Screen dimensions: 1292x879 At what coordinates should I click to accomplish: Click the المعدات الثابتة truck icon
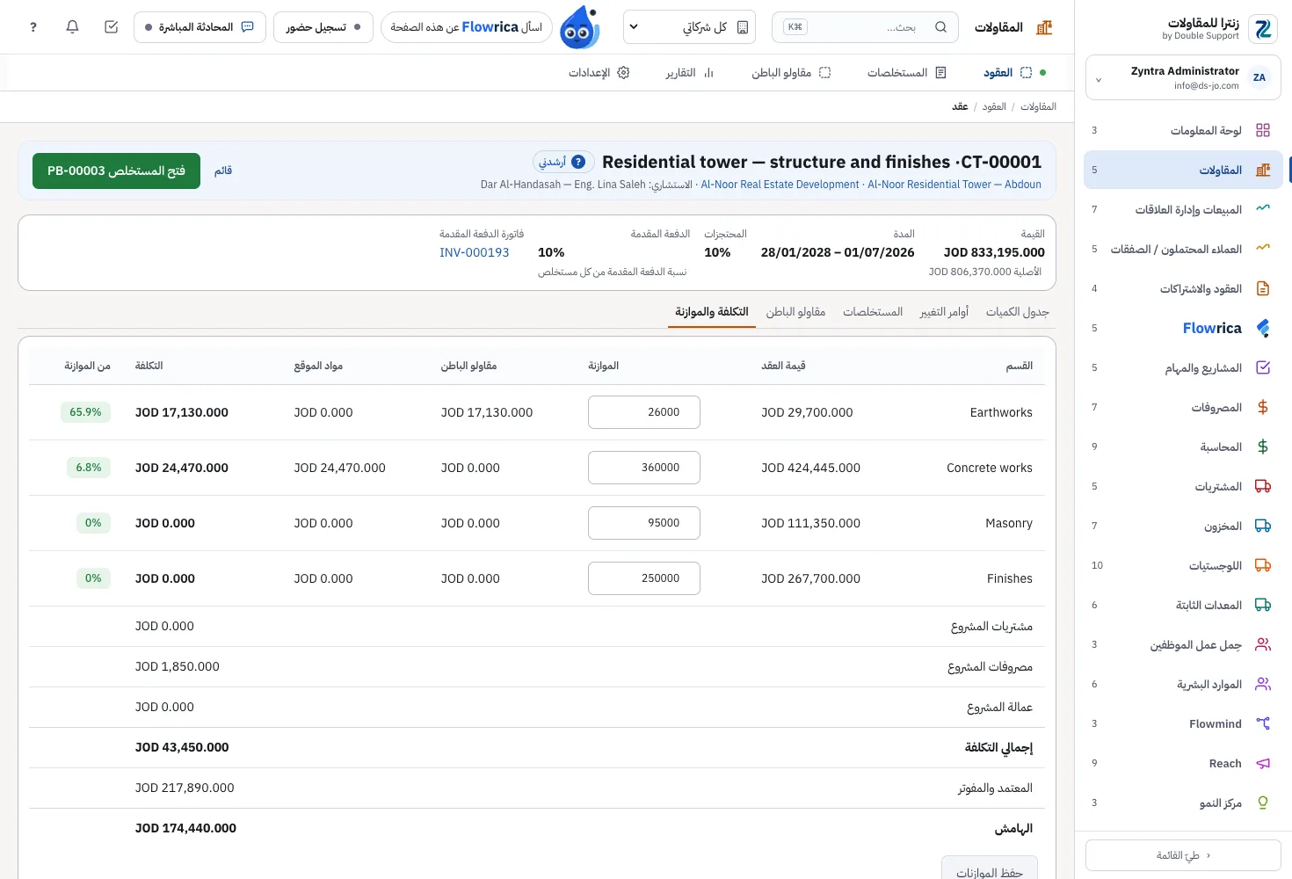coord(1263,605)
